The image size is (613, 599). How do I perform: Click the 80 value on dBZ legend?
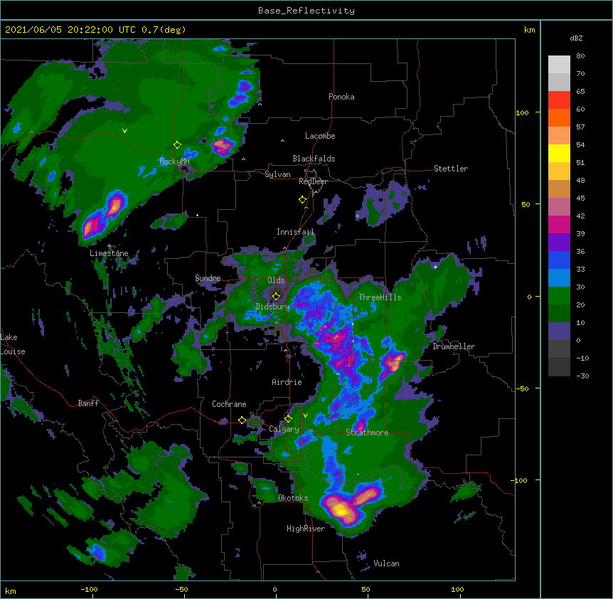point(580,56)
